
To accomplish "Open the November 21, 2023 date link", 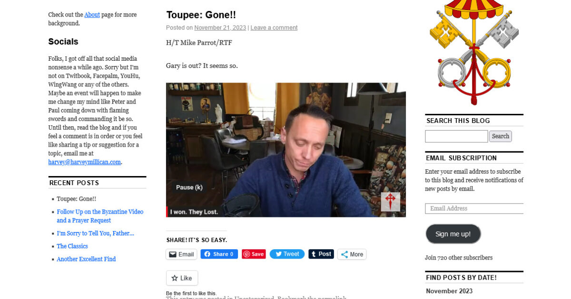I will point(220,28).
